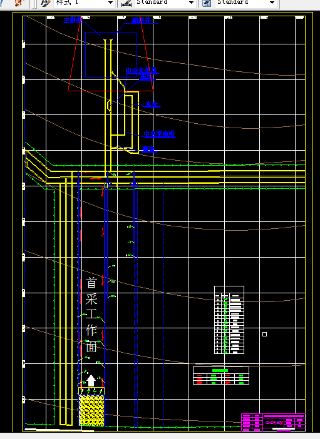Open the Dimension Style manager icon
Screen dimensions: 320x439
126,3
